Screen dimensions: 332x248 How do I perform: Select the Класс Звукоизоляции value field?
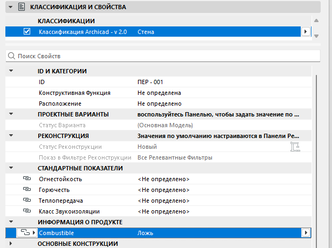tap(163, 211)
